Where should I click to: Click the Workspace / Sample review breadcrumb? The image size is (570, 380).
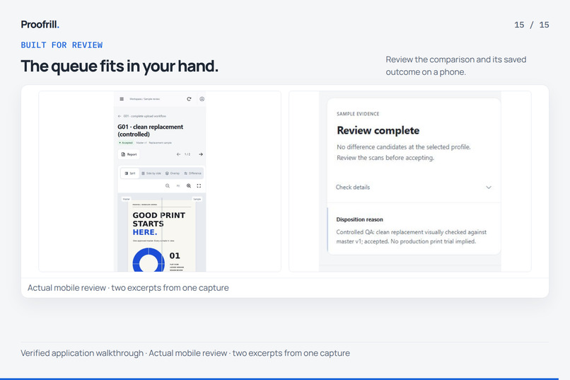pos(145,99)
